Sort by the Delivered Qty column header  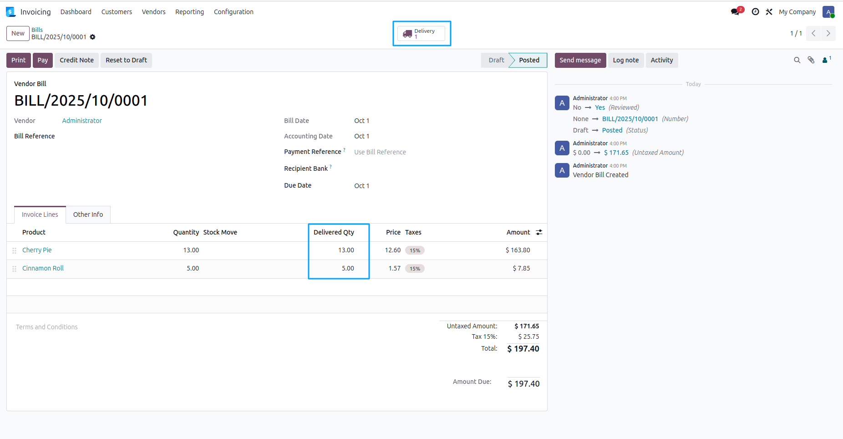click(x=334, y=232)
